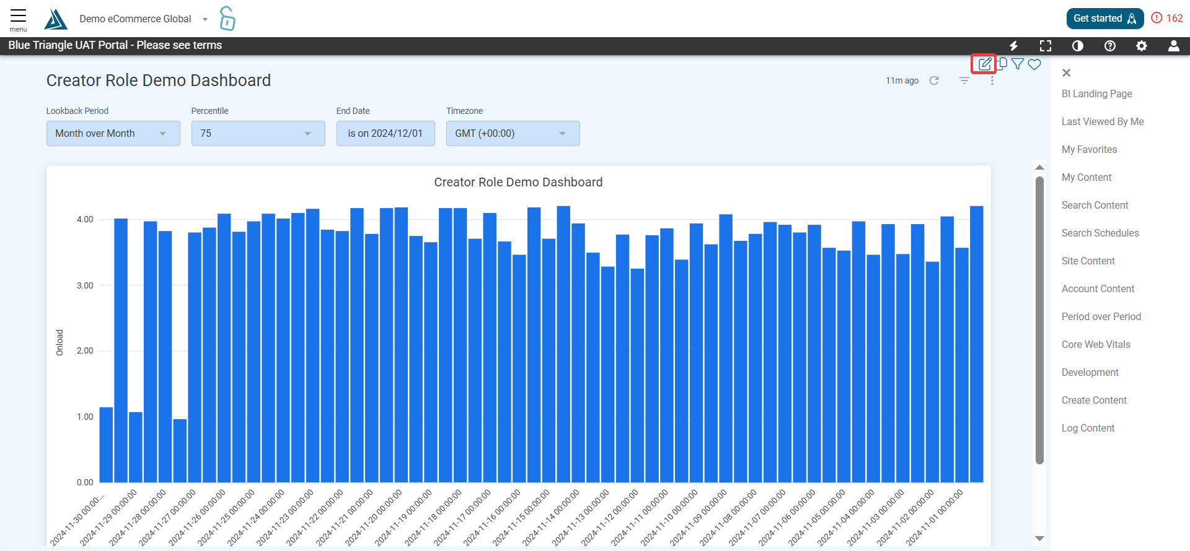Image resolution: width=1190 pixels, height=551 pixels.
Task: Open the help question mark icon
Action: [1110, 46]
